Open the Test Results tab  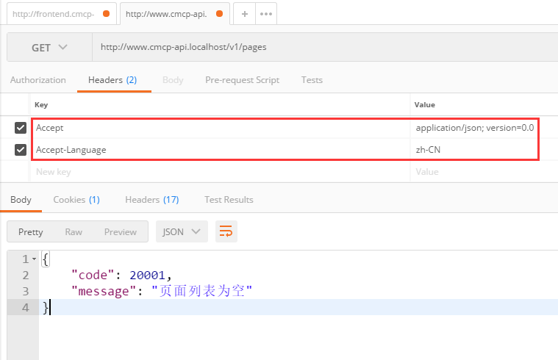point(229,199)
